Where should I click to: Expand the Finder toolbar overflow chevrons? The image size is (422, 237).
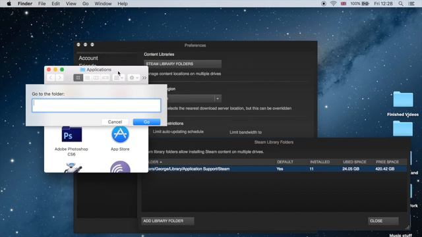144,78
